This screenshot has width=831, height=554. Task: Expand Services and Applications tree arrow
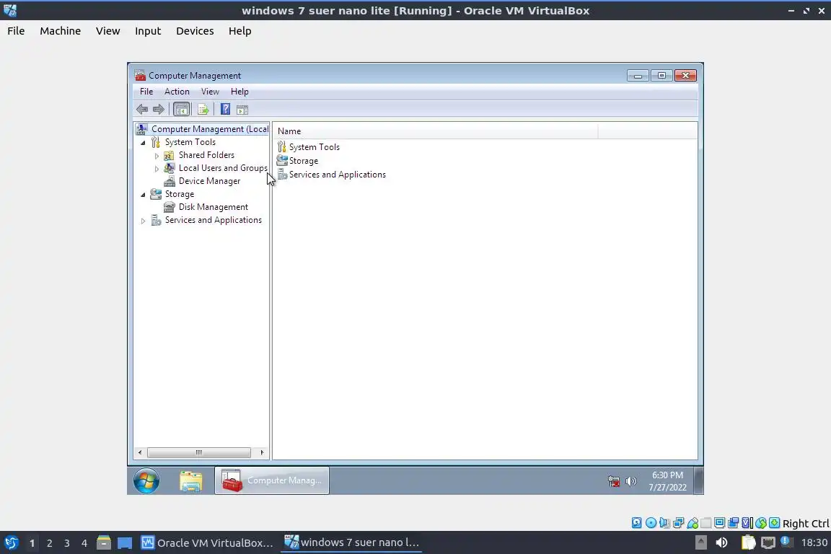[143, 221]
